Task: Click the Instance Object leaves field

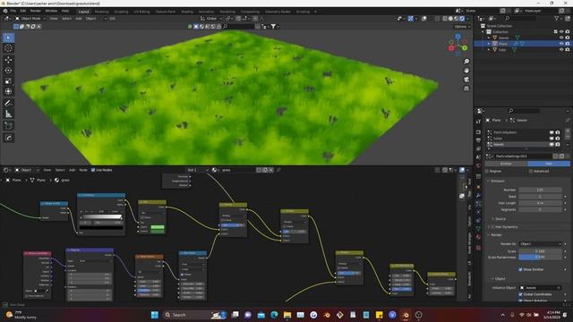Action: 540,288
